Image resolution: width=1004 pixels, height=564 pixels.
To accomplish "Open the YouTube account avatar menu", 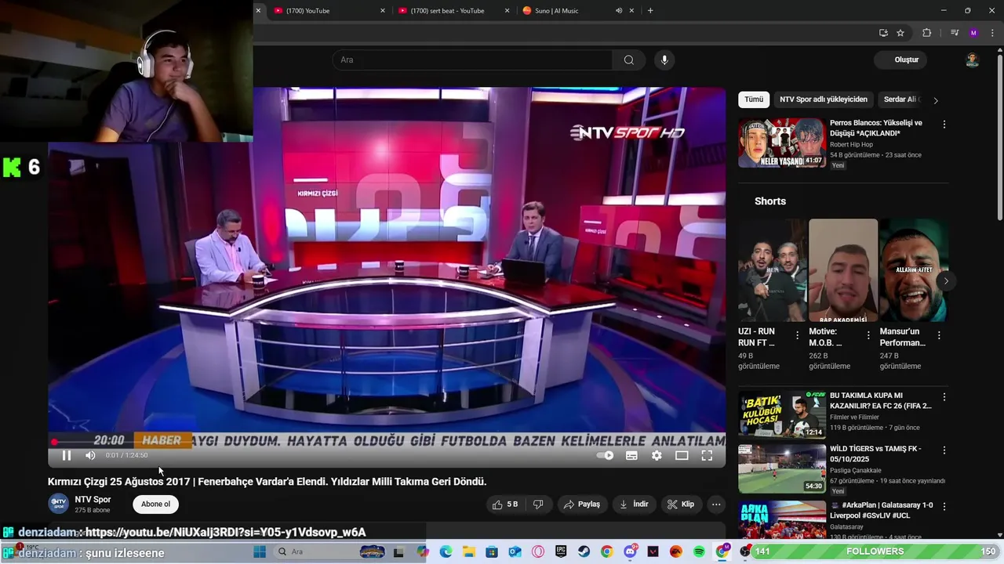I will click(972, 60).
